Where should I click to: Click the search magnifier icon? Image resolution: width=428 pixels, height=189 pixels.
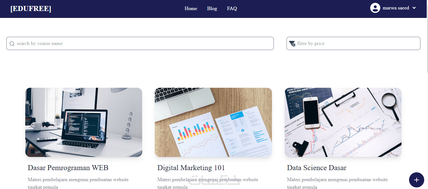(x=12, y=44)
